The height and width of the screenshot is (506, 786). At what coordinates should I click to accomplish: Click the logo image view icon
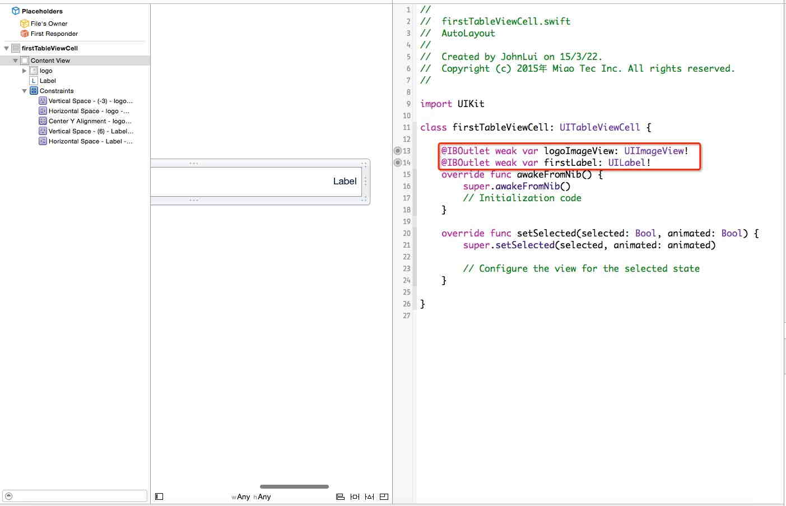(34, 71)
